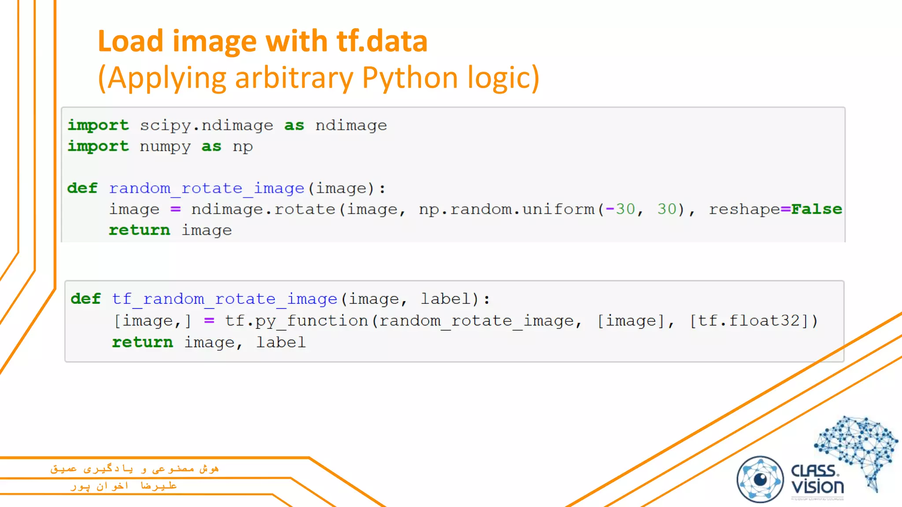
Task: Click the 'np.random.uniform' call
Action: pyautogui.click(x=506, y=209)
